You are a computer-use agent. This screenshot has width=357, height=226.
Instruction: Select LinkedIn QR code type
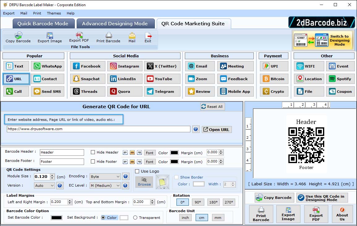tap(125, 79)
